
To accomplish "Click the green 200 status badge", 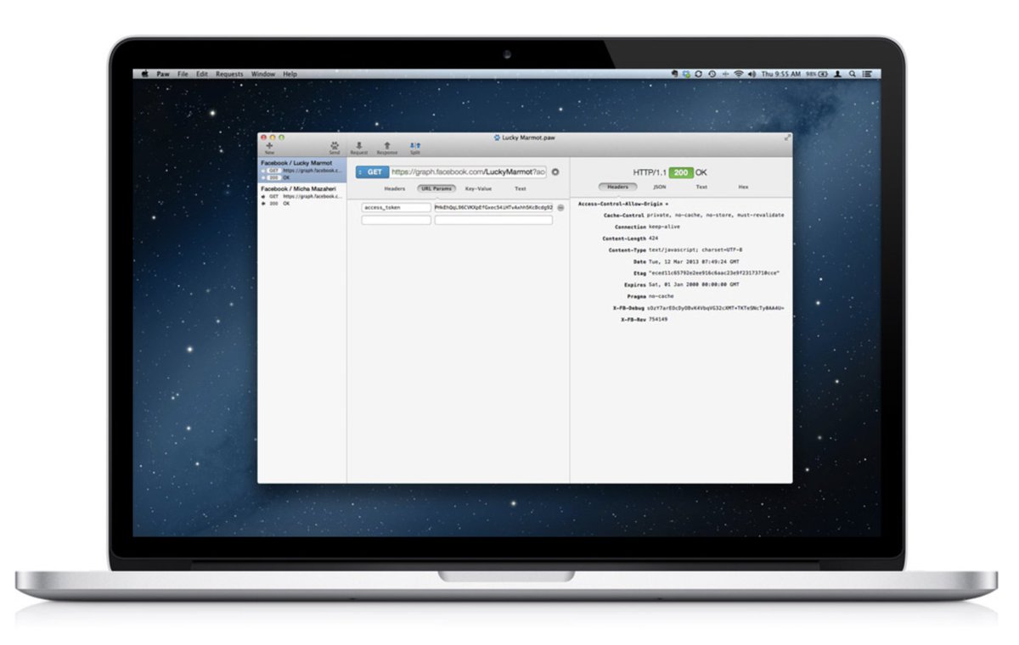I will pos(680,172).
